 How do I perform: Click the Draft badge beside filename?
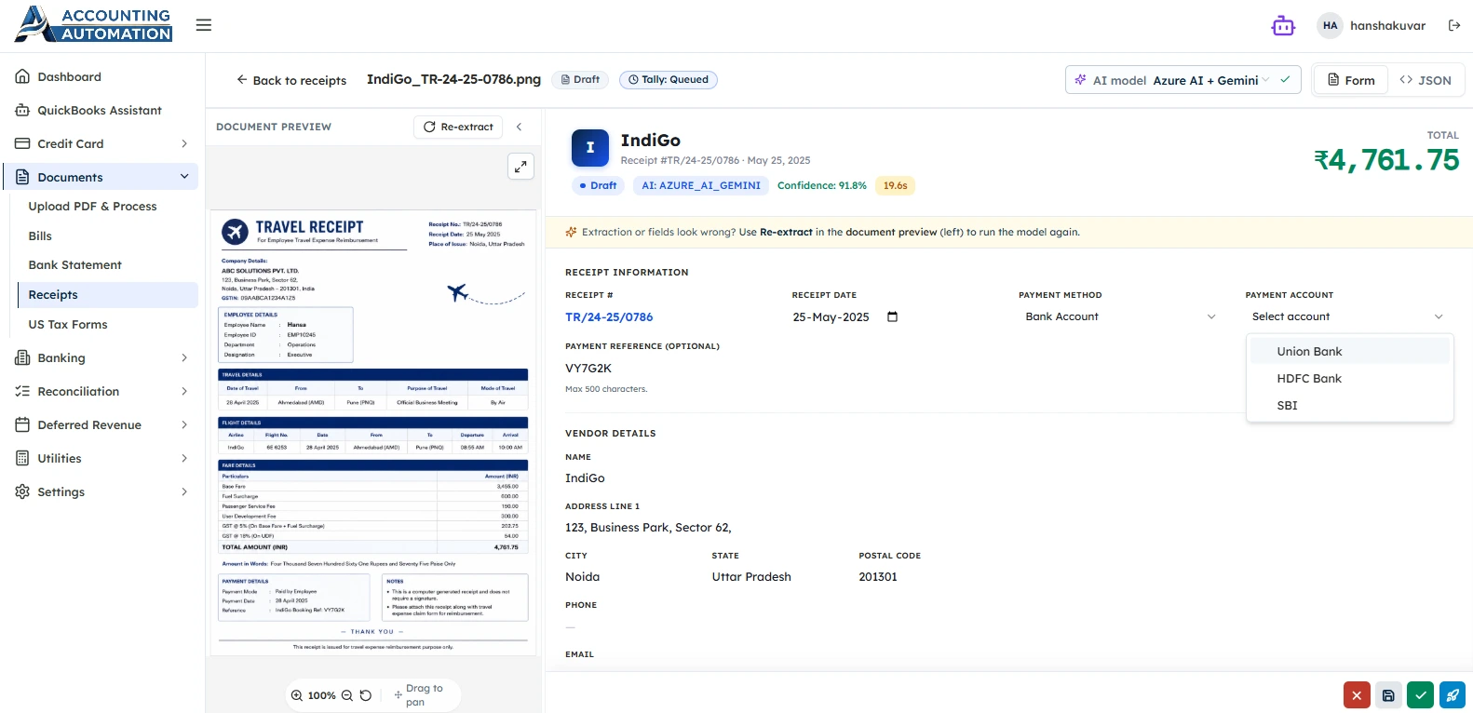point(580,80)
